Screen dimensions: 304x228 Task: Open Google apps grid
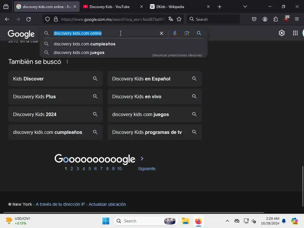(x=295, y=33)
